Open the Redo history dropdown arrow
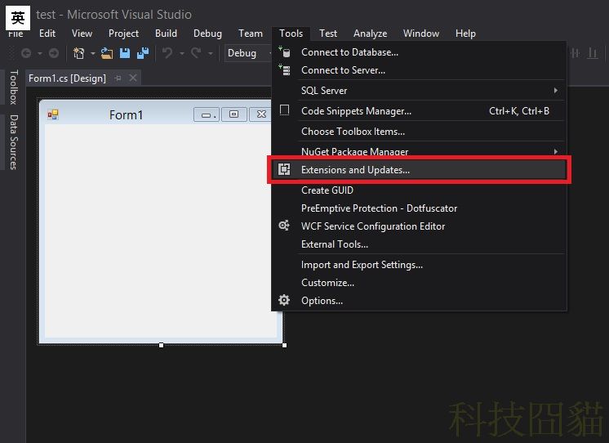 point(211,53)
